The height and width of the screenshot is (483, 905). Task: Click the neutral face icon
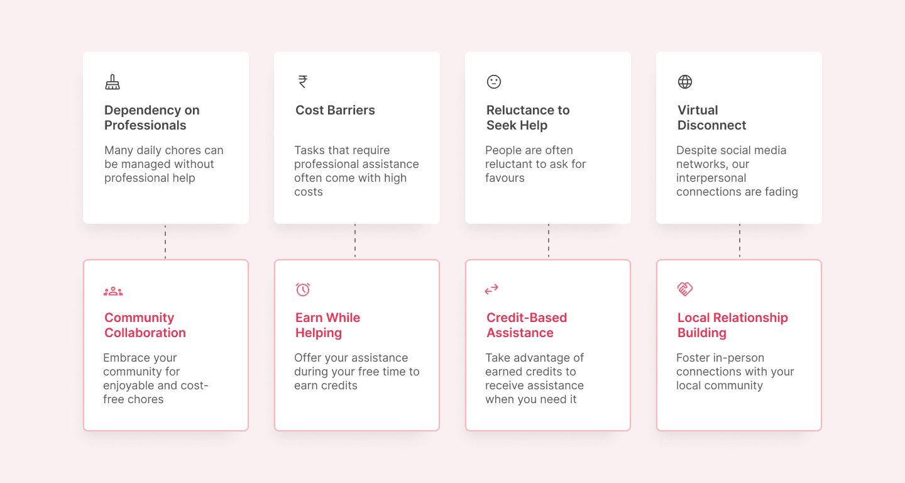[494, 82]
